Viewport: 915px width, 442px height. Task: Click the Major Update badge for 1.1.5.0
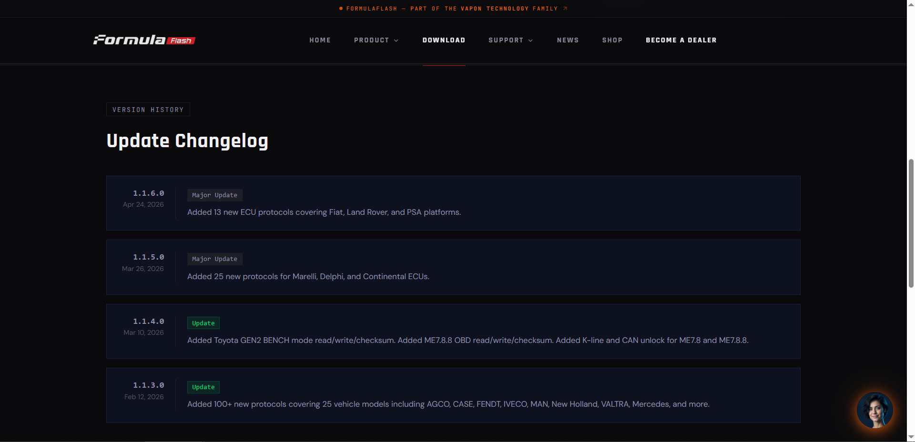214,259
